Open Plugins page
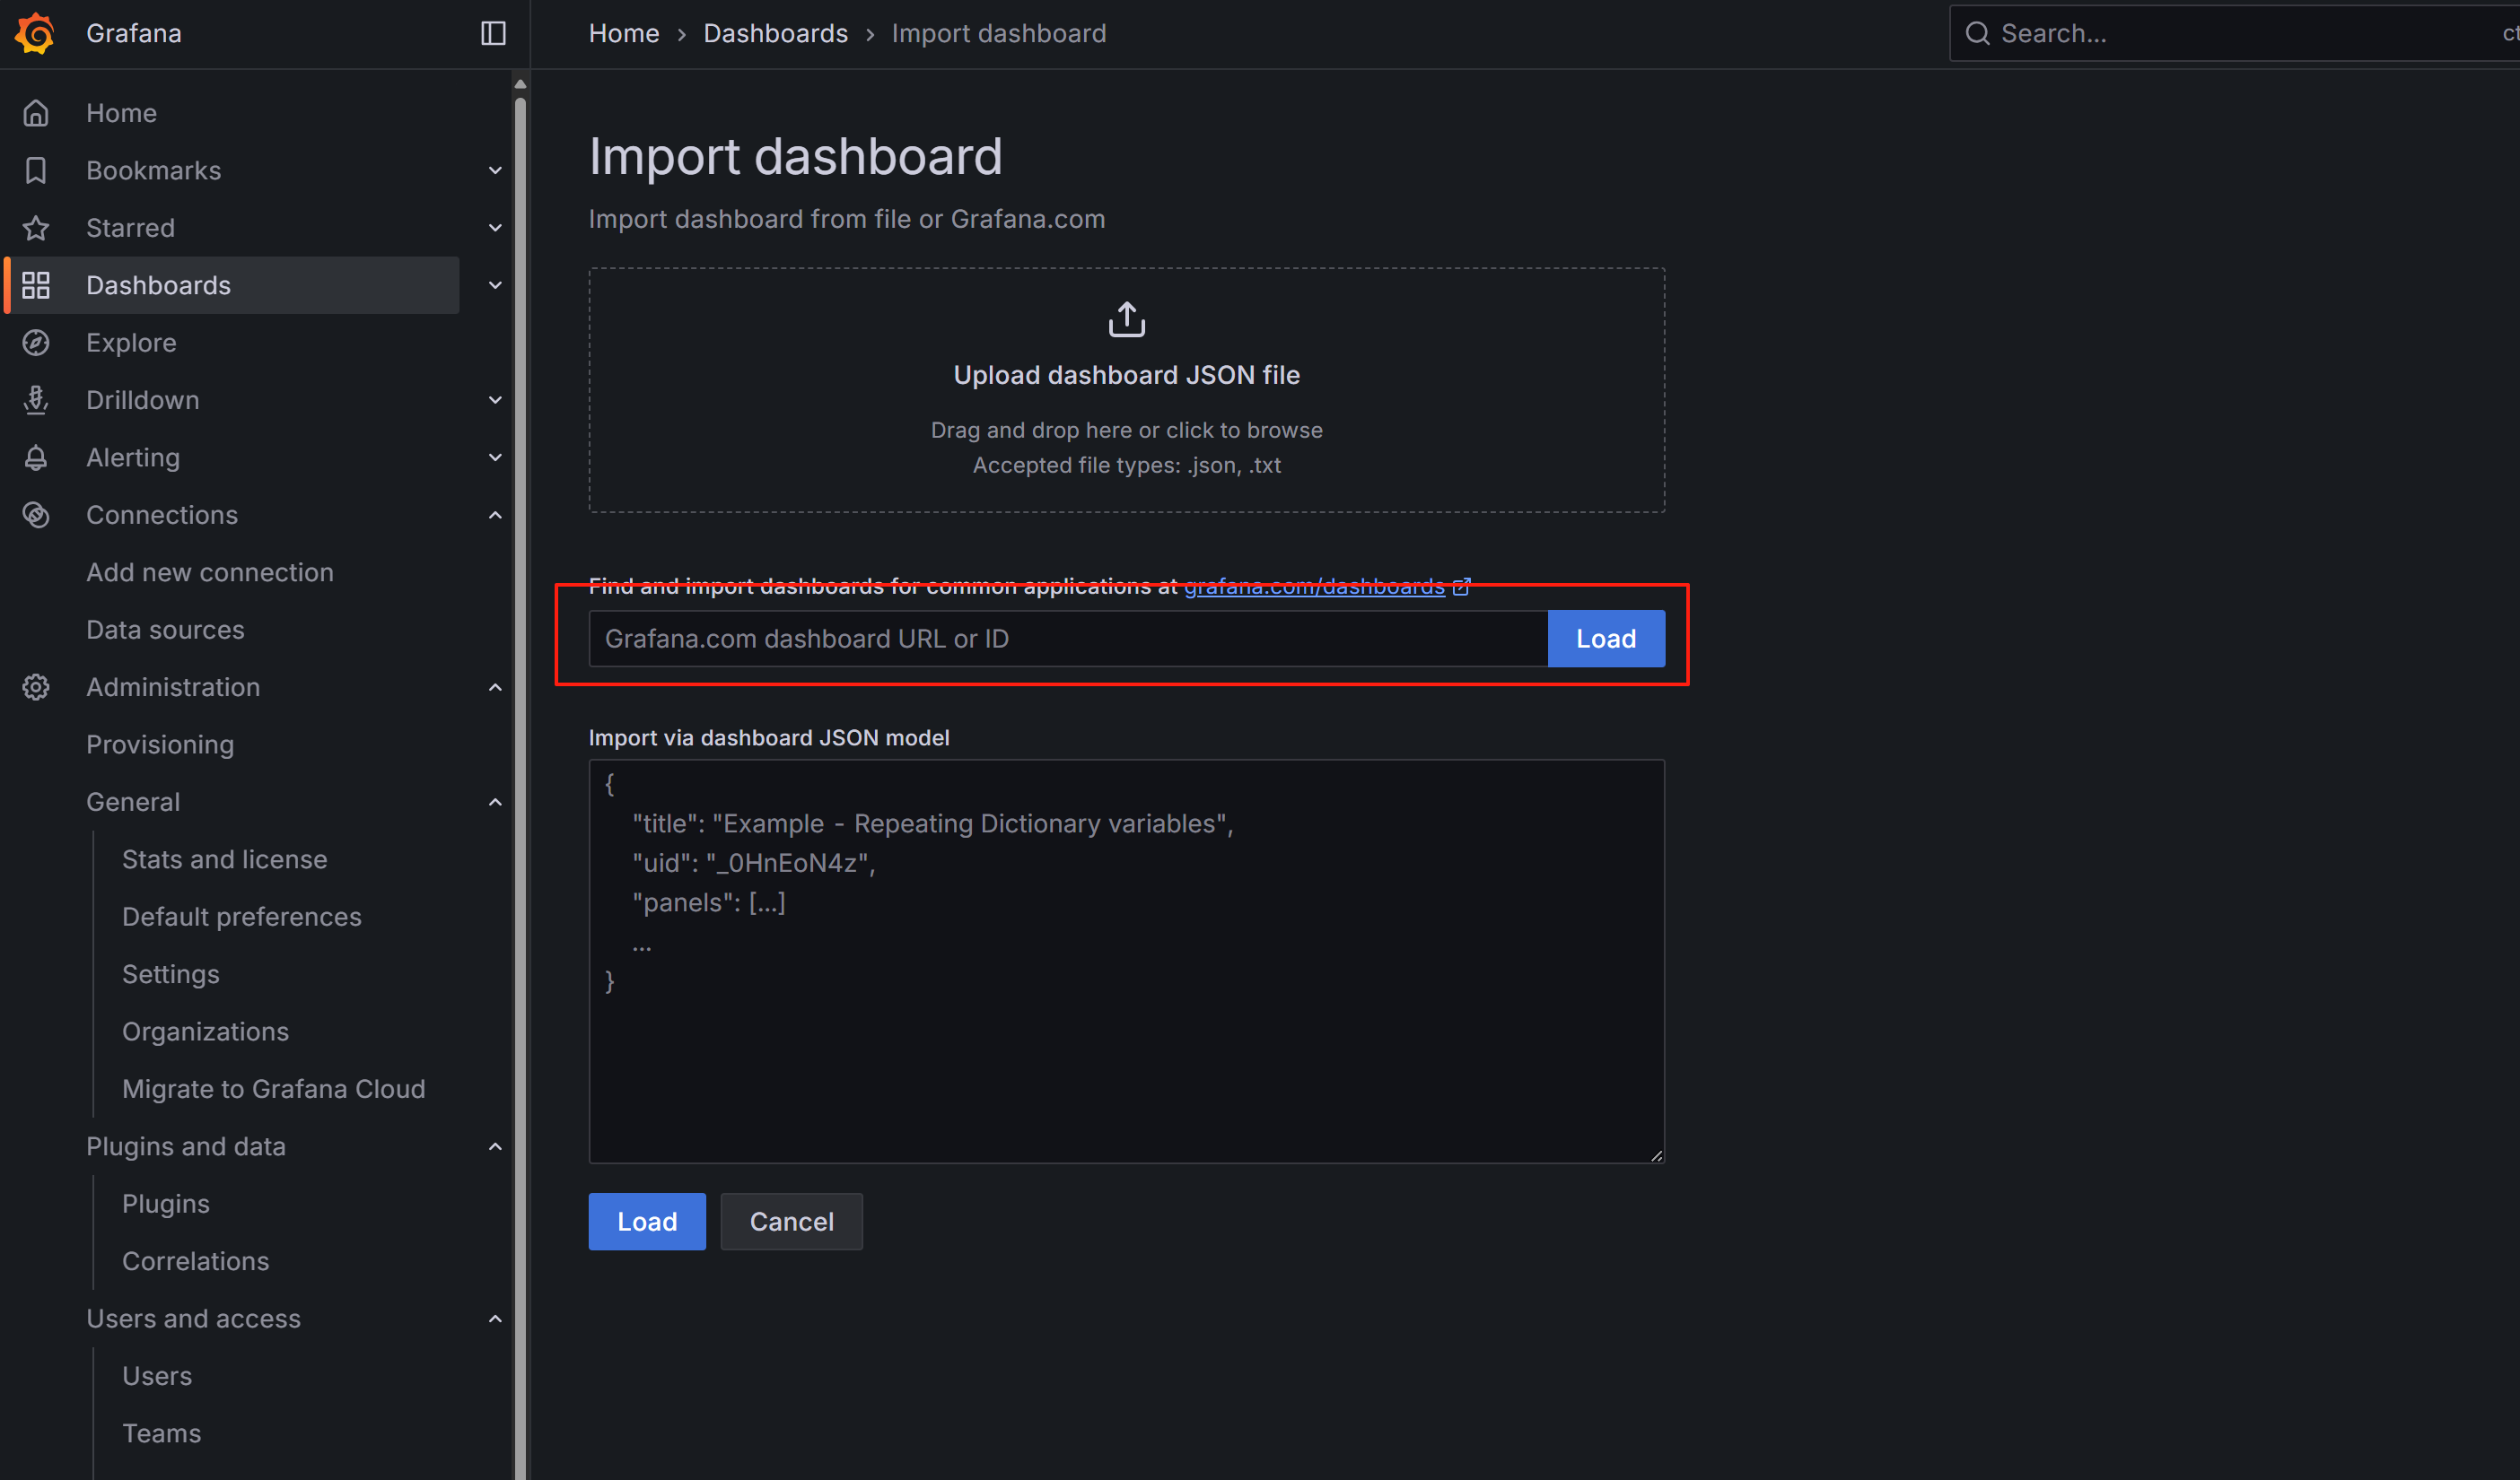This screenshot has width=2520, height=1480. pyautogui.click(x=166, y=1205)
